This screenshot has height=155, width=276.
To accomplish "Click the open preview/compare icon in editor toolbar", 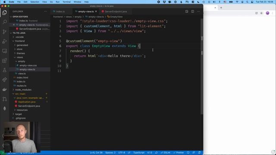I will click(187, 12).
